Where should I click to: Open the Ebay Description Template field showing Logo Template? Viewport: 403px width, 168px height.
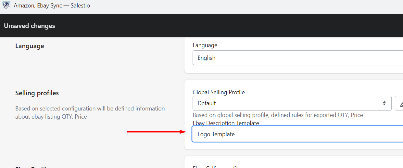pos(297,134)
